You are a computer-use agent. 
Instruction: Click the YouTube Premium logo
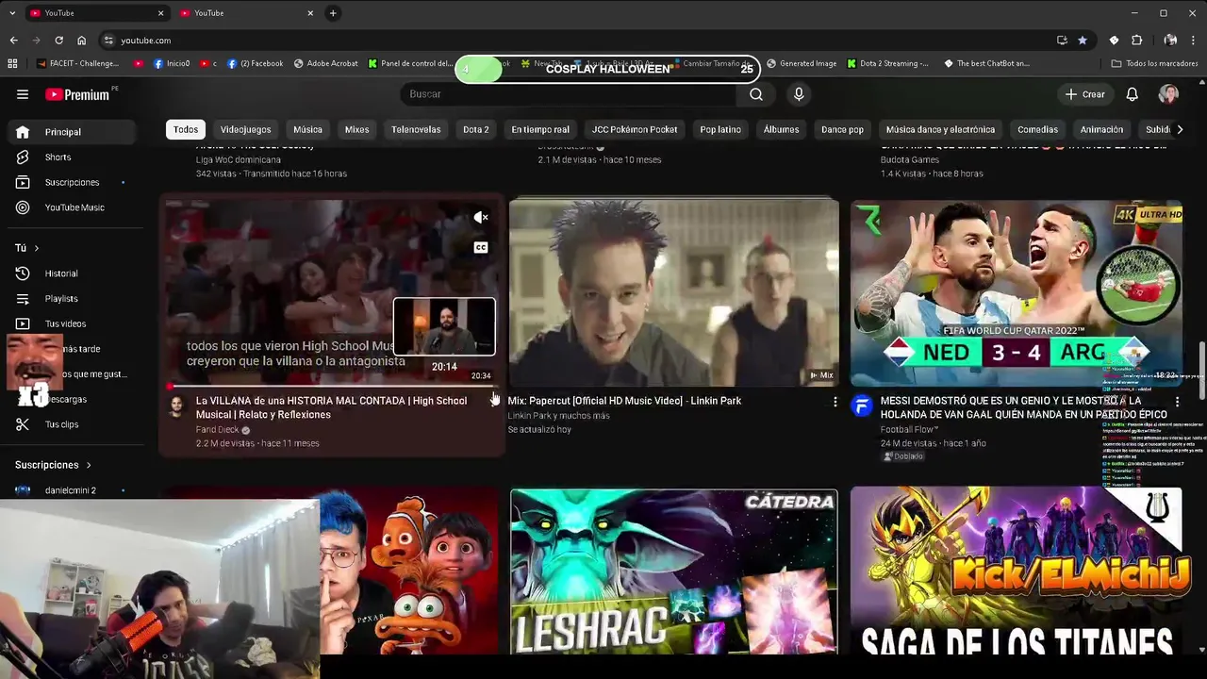coord(78,94)
